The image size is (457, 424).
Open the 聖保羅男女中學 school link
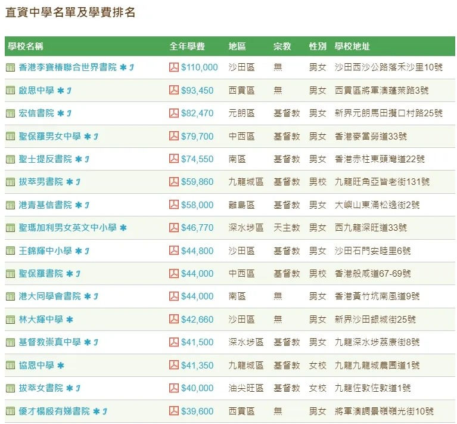(x=50, y=136)
